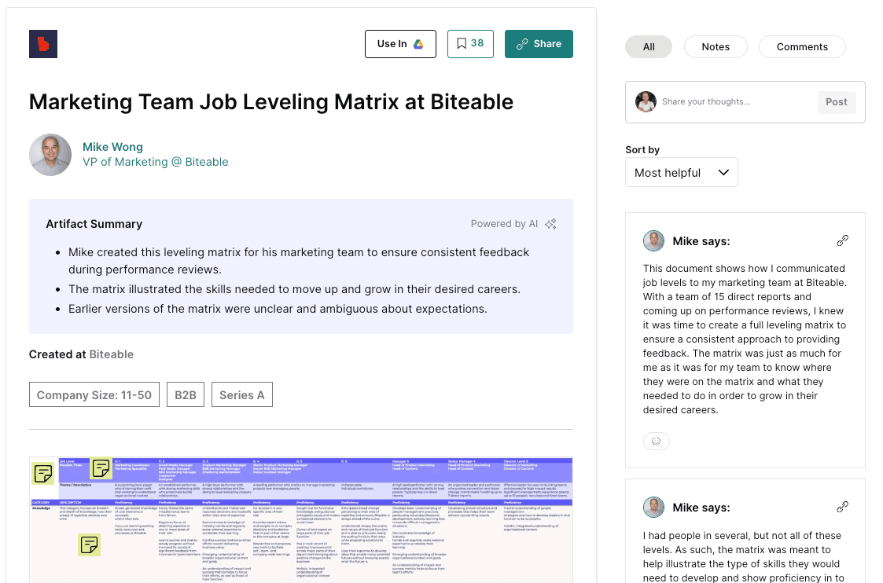Click the artifact title Marketing Team Job Leveling Matrix

[x=270, y=102]
